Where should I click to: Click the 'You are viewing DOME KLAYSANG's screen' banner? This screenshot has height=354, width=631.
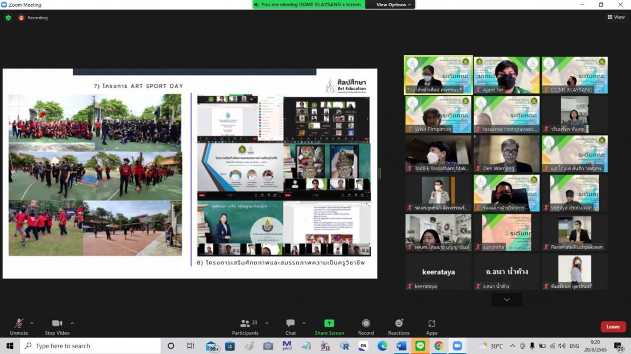tap(309, 5)
